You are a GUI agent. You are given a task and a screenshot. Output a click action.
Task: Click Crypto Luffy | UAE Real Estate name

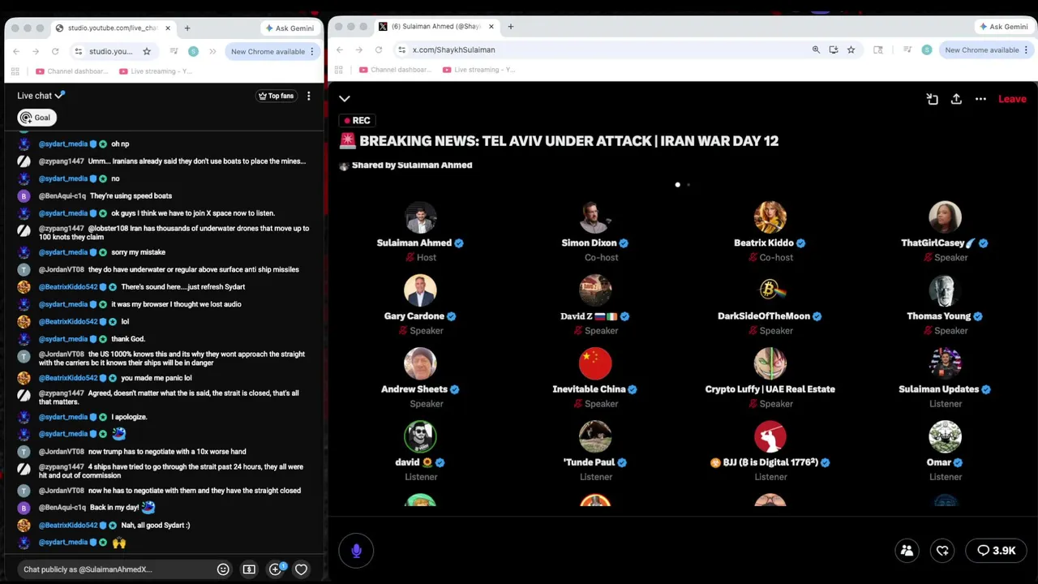point(770,389)
